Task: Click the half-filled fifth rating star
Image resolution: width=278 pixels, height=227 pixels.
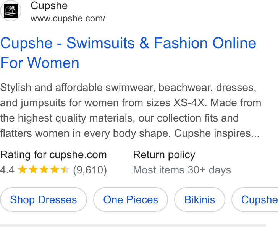Action: pos(65,170)
